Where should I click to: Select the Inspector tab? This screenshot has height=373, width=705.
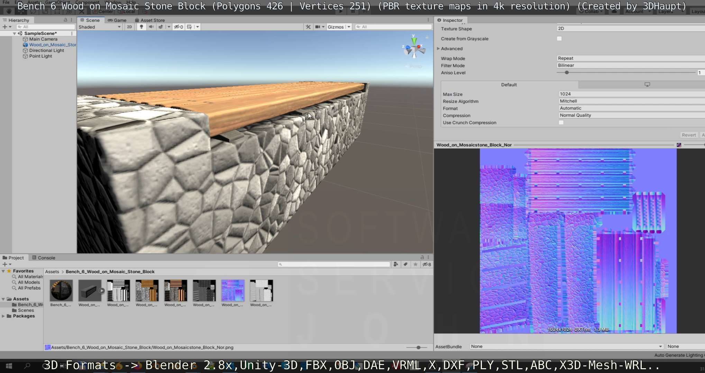coord(450,20)
